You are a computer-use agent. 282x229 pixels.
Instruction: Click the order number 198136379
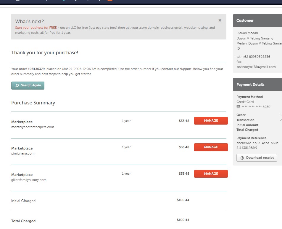[36, 69]
